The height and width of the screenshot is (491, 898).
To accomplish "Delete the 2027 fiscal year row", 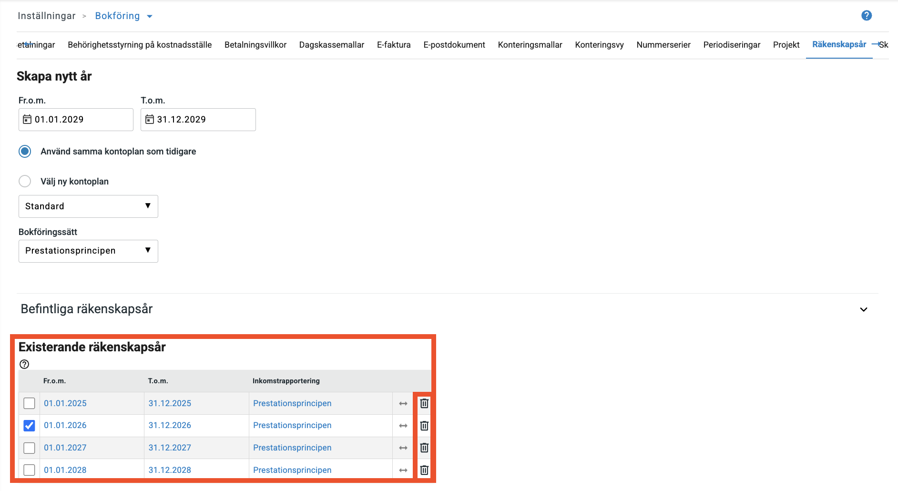I will 424,448.
